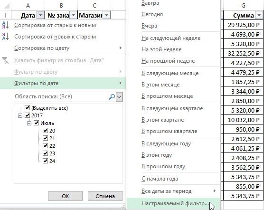Viewport: 264px width, 210px height.
Task: Click the cell with 32 252,50 ₽
Action: tap(243, 53)
